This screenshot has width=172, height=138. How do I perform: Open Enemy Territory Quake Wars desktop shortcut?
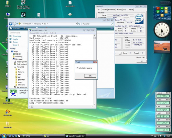[23, 5]
